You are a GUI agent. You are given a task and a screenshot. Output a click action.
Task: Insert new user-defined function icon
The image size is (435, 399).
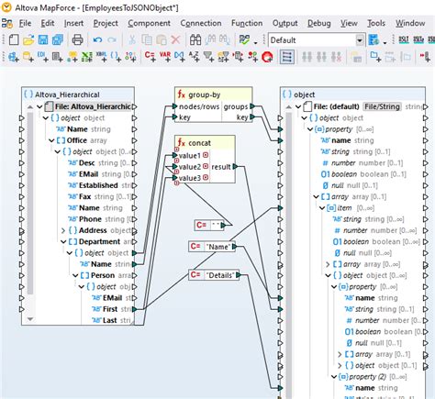pos(375,57)
